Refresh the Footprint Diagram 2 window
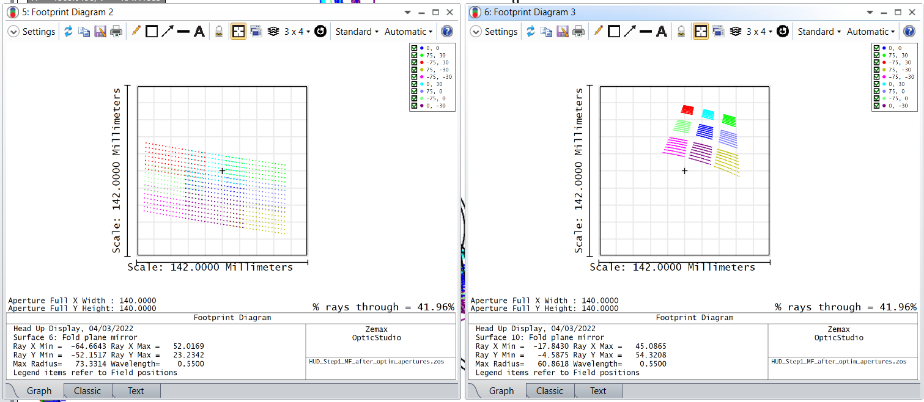The image size is (924, 402). coord(68,32)
